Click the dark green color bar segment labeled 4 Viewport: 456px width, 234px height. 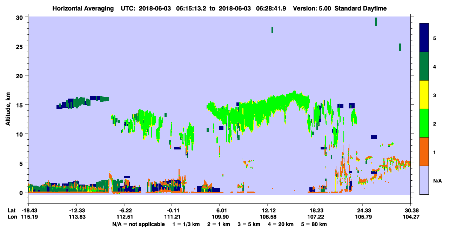point(424,66)
